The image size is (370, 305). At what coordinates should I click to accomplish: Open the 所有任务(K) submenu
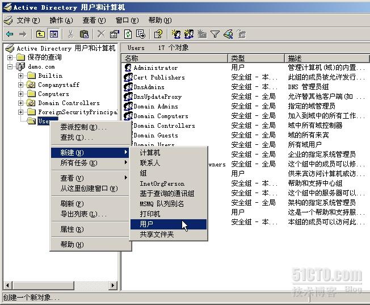[x=90, y=163]
